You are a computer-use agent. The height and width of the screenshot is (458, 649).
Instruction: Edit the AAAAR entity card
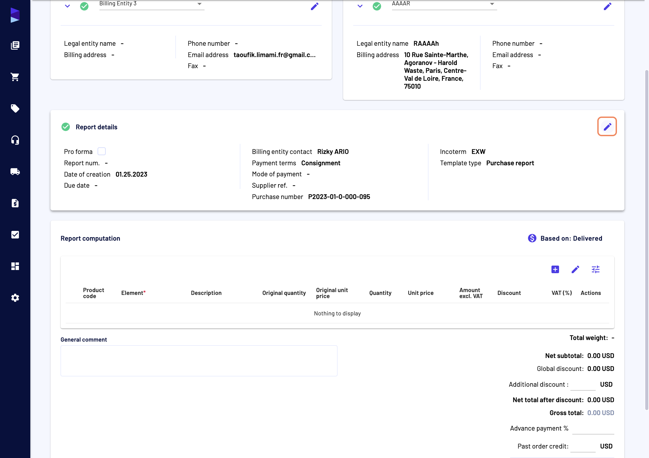click(x=607, y=6)
